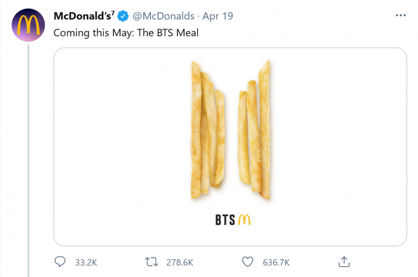Open the BTS Meal fries image
Viewport: 418px width, 277px height.
click(229, 147)
